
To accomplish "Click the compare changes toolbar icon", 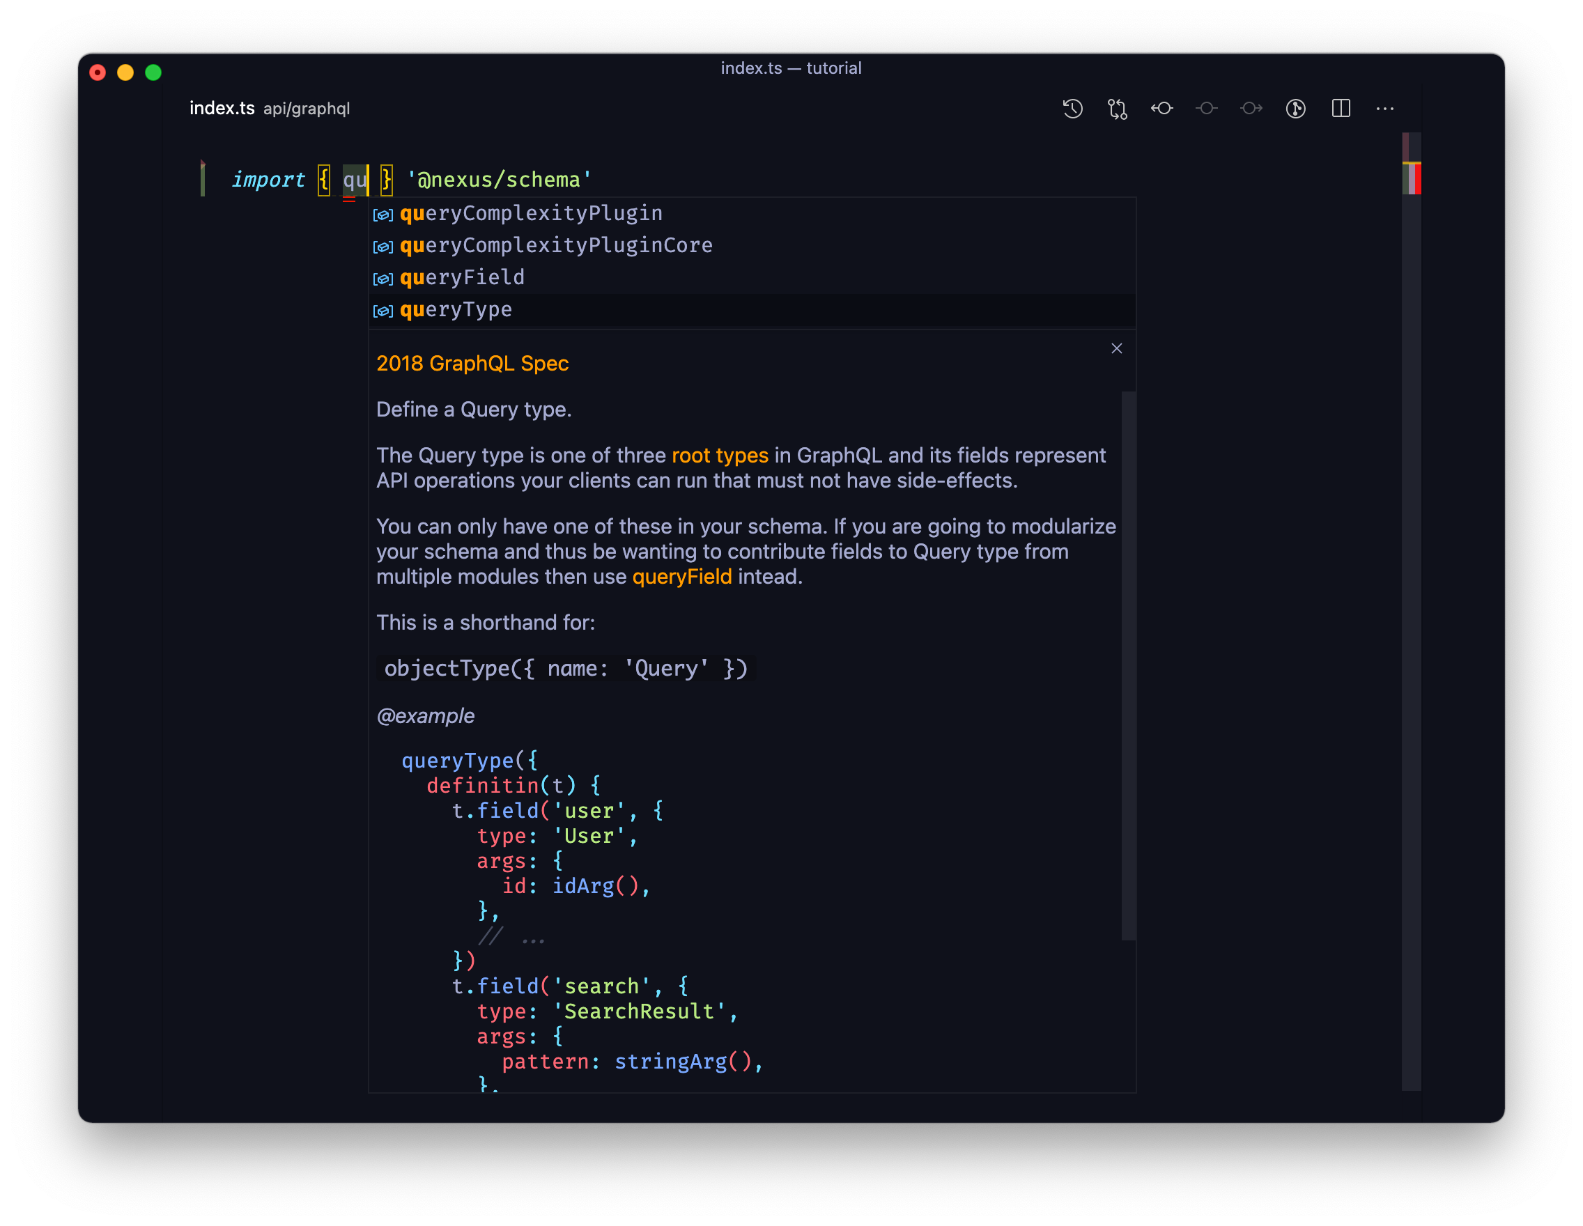I will point(1117,109).
